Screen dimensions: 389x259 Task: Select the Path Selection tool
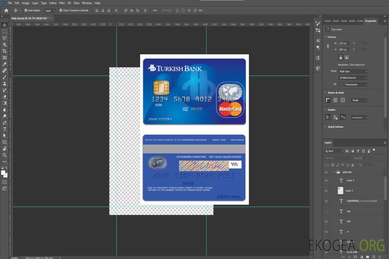coord(4,136)
